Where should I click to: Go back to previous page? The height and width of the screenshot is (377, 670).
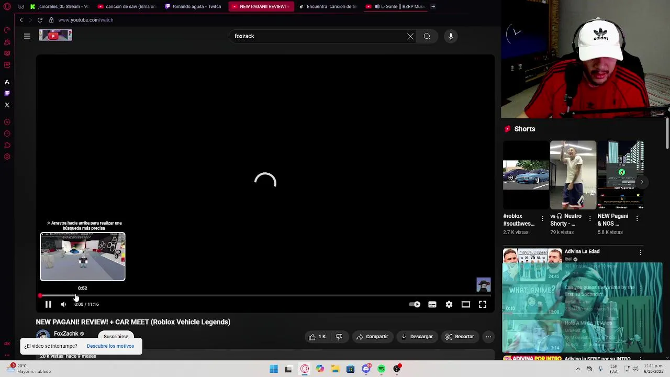[21, 20]
